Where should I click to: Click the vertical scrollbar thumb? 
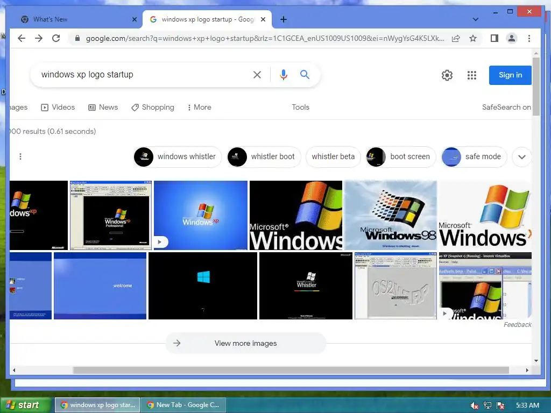click(536, 86)
